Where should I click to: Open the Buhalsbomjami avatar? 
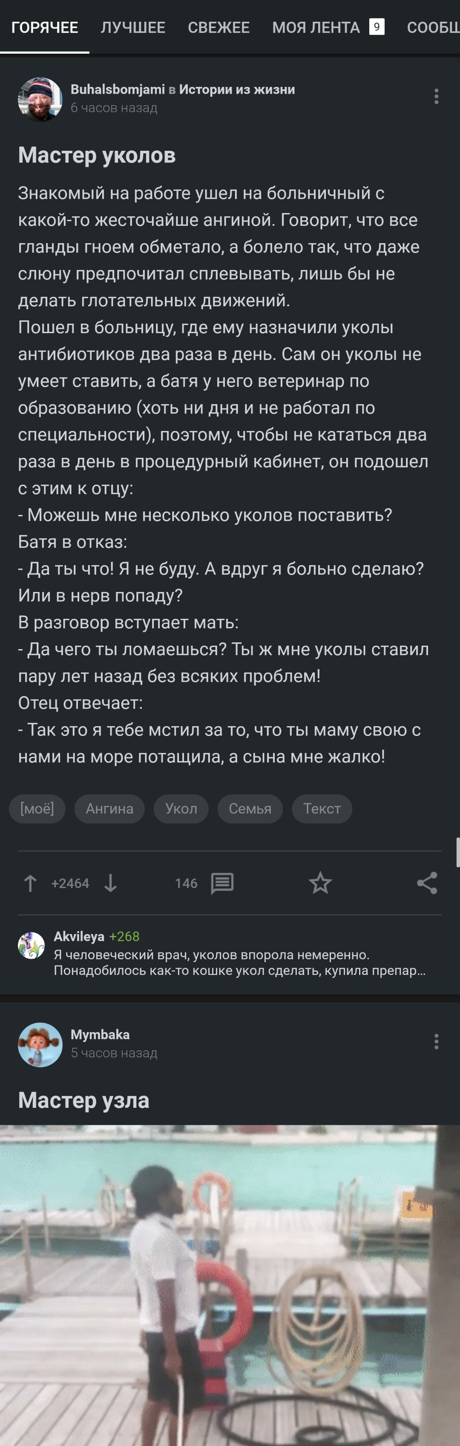pyautogui.click(x=40, y=99)
